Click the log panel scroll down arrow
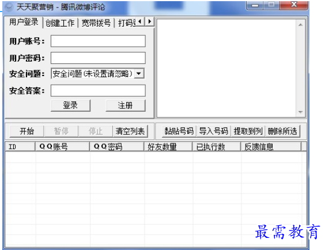This screenshot has height=250, width=325. tap(301, 112)
